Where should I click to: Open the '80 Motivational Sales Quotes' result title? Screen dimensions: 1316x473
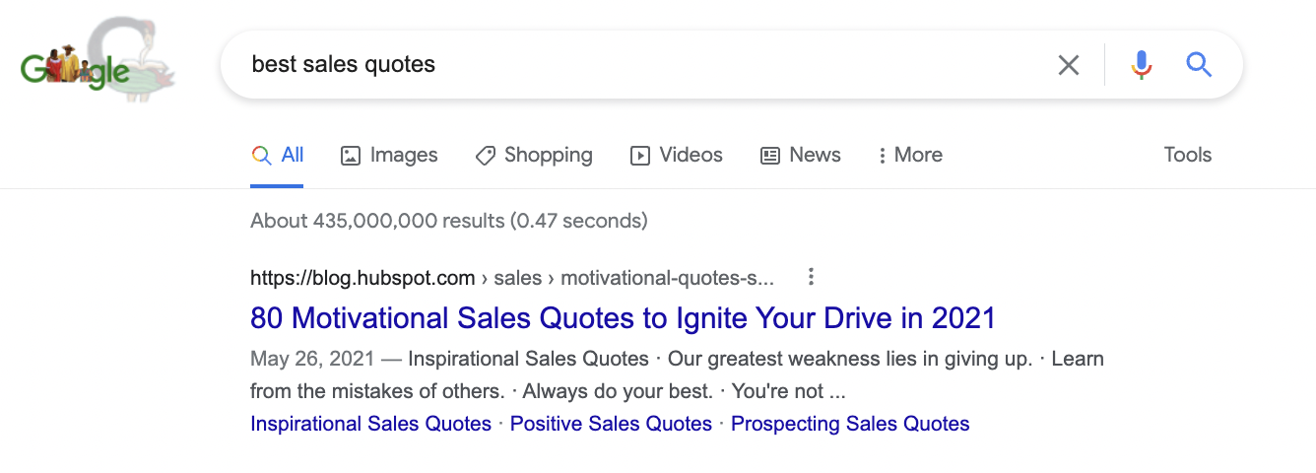[623, 318]
